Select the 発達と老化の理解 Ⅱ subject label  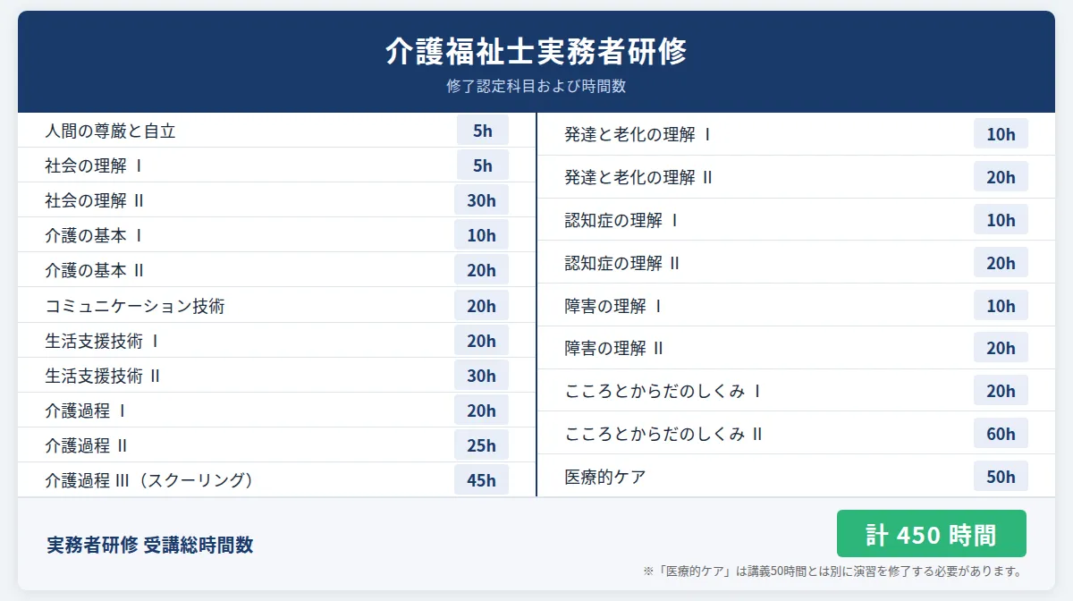coord(638,177)
